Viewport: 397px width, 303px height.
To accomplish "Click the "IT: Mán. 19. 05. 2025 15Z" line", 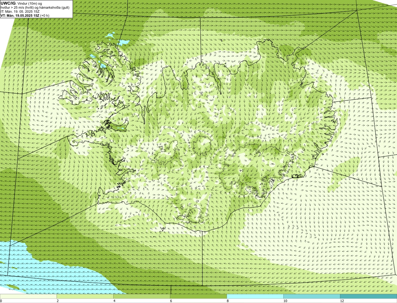I will [20, 11].
